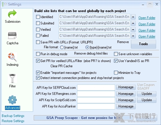Expand the Failed folder path dropdown
This screenshot has width=161, height=125.
[x=133, y=36]
